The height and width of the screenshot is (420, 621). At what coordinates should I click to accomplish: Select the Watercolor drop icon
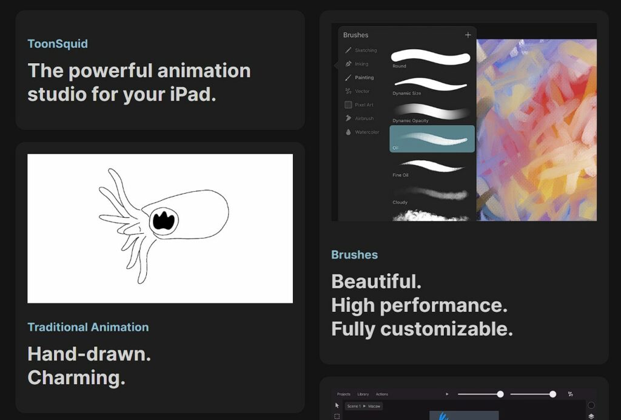coord(348,132)
